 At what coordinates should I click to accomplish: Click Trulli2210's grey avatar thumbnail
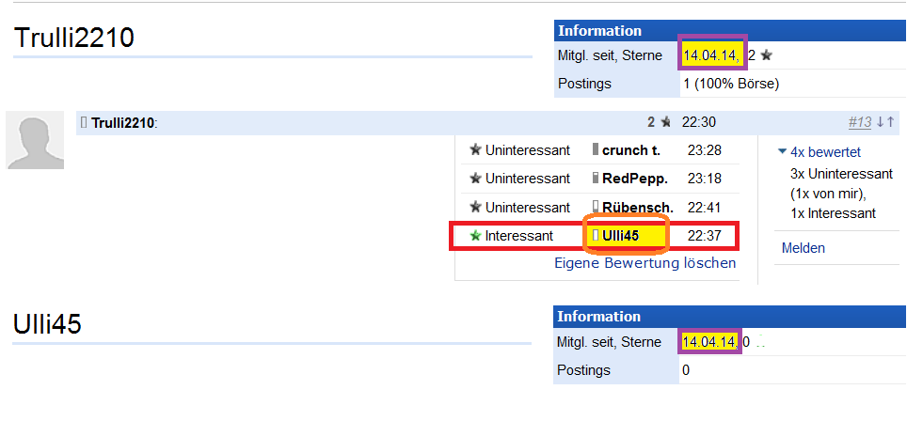[x=35, y=140]
